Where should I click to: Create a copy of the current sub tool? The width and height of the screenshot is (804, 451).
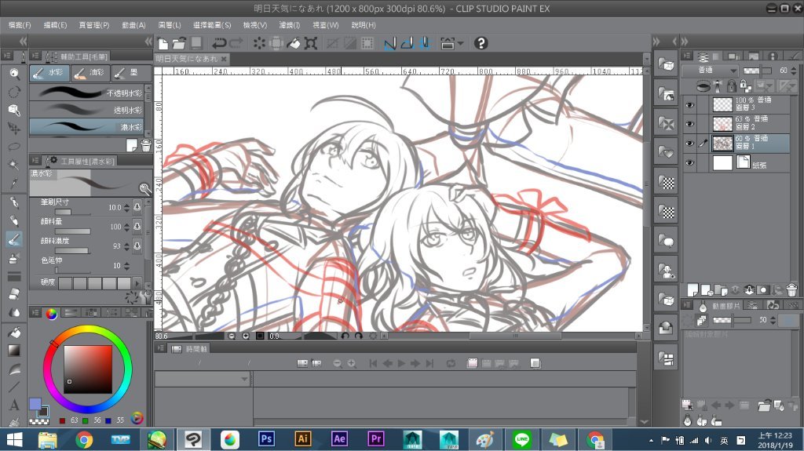coord(132,146)
